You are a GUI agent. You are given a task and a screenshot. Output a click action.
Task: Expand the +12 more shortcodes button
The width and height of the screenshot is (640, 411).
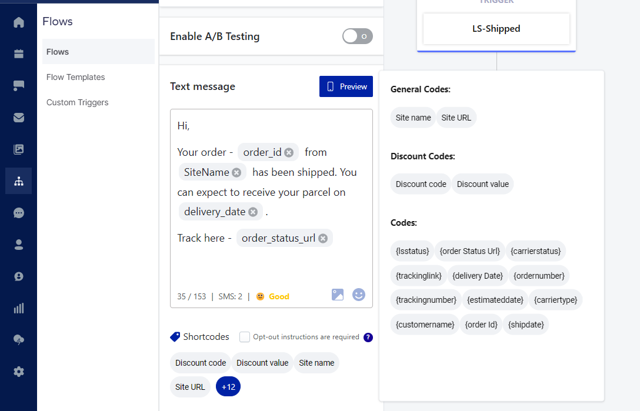pos(228,387)
